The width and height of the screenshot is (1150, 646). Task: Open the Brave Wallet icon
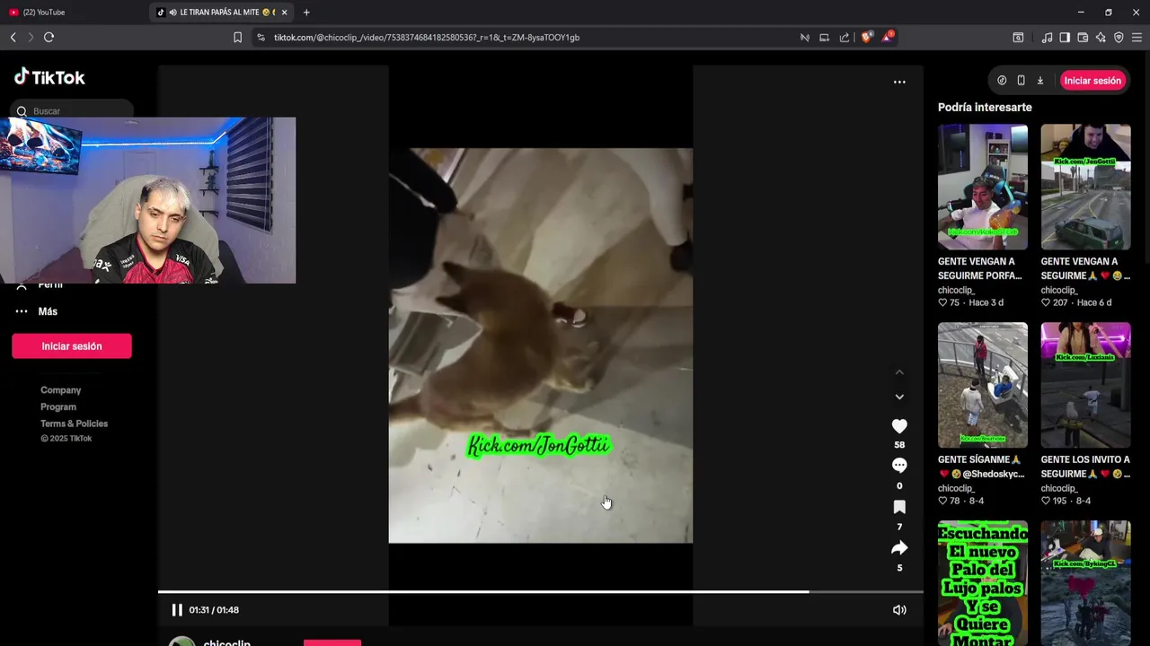(1083, 38)
